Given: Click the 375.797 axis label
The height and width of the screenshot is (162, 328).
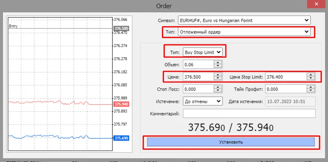Looking at the screenshot, I should 121,124.
